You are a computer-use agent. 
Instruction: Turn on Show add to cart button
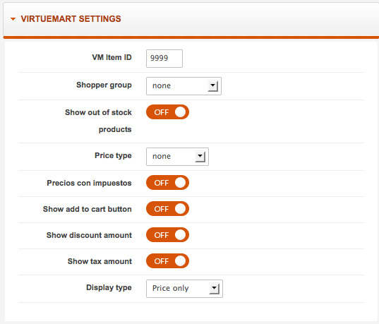167,209
